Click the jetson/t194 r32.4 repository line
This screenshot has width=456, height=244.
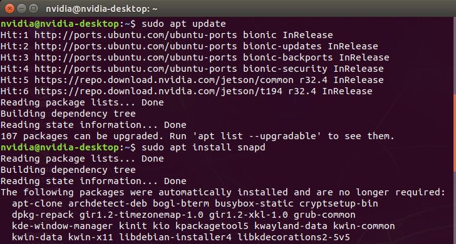click(x=187, y=91)
